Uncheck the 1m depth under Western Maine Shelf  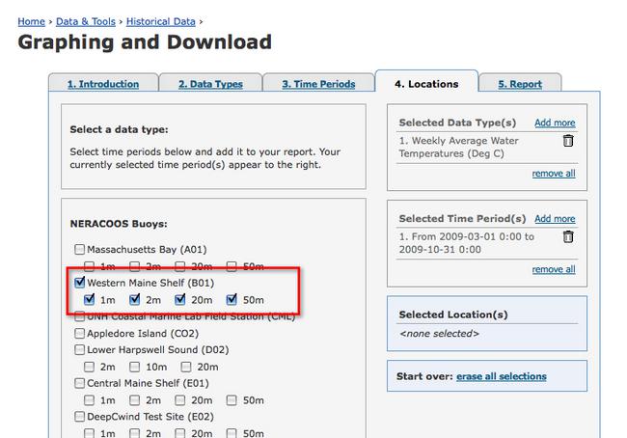tap(90, 299)
